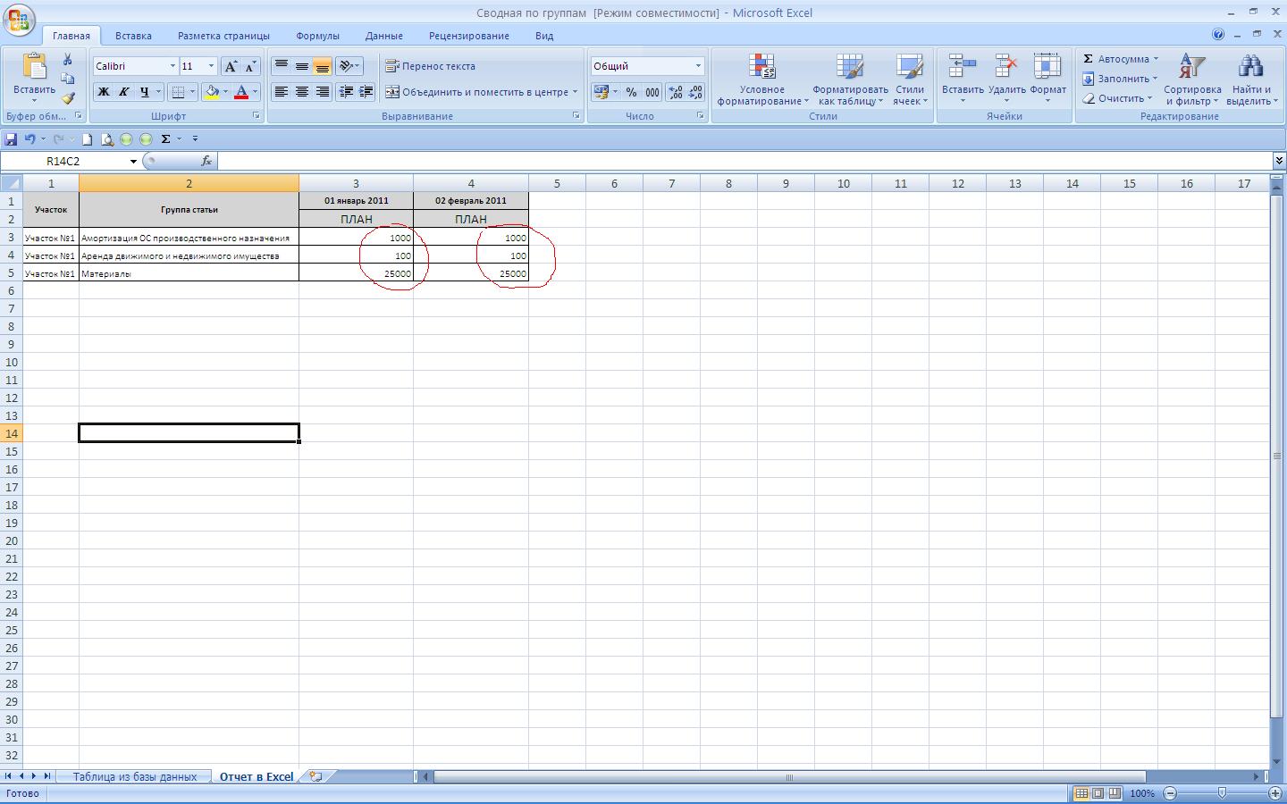Image resolution: width=1287 pixels, height=804 pixels.
Task: Toggle italic (К) formatting
Action: 124,92
